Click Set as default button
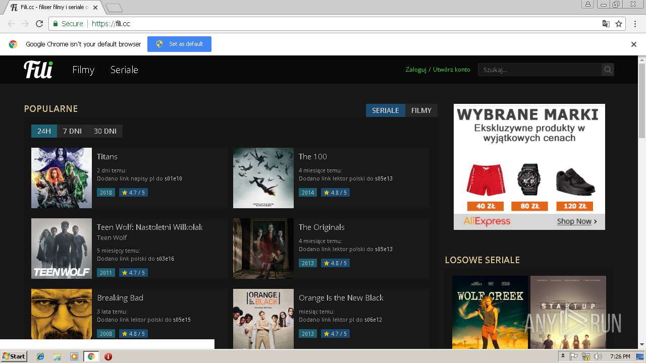This screenshot has height=363, width=646. pos(179,44)
